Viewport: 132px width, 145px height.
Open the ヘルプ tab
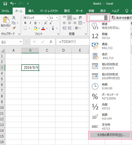pos(115,11)
